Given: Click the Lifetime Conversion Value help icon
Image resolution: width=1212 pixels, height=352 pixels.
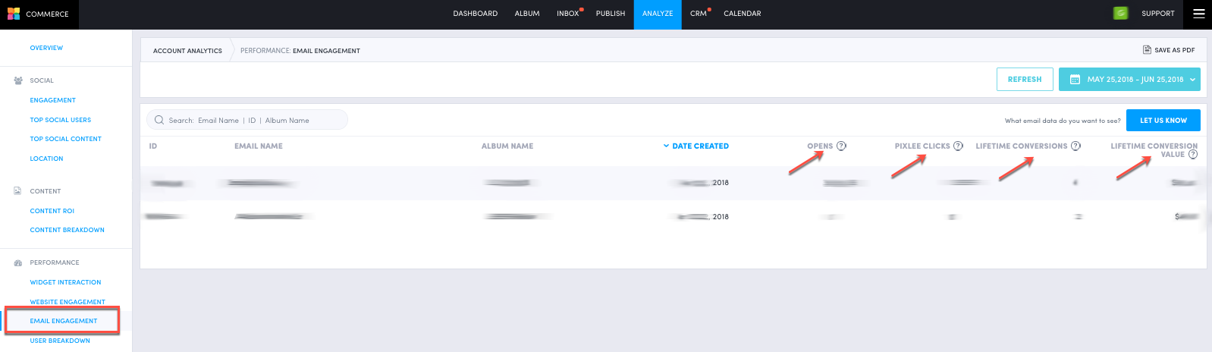Looking at the screenshot, I should point(1193,154).
